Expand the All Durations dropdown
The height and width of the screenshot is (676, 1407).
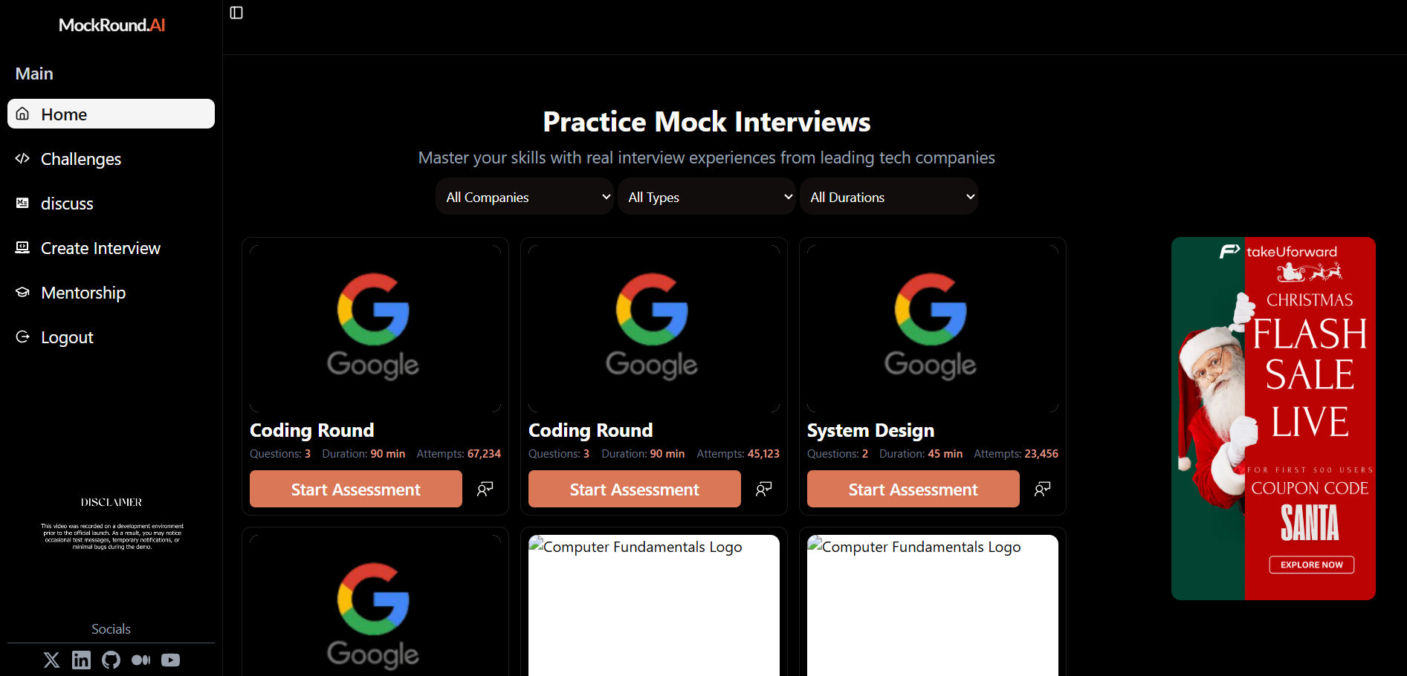(x=889, y=197)
